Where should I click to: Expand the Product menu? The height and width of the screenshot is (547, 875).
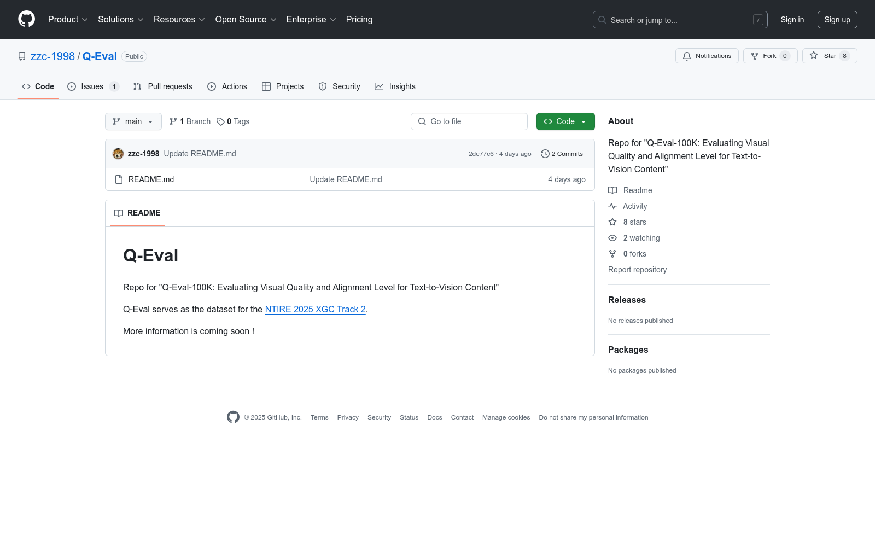68,20
